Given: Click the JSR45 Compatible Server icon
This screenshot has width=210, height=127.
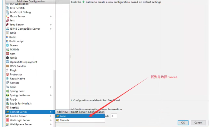Looking at the screenshot, I should (8, 29).
